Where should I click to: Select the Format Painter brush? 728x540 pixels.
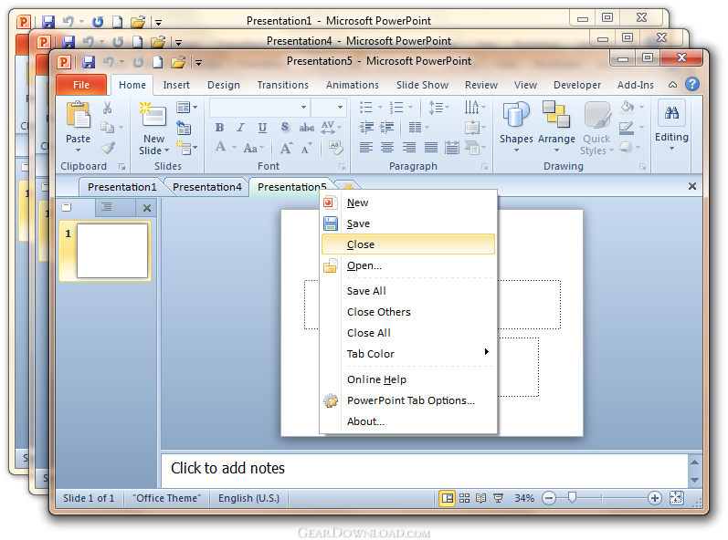(x=108, y=148)
